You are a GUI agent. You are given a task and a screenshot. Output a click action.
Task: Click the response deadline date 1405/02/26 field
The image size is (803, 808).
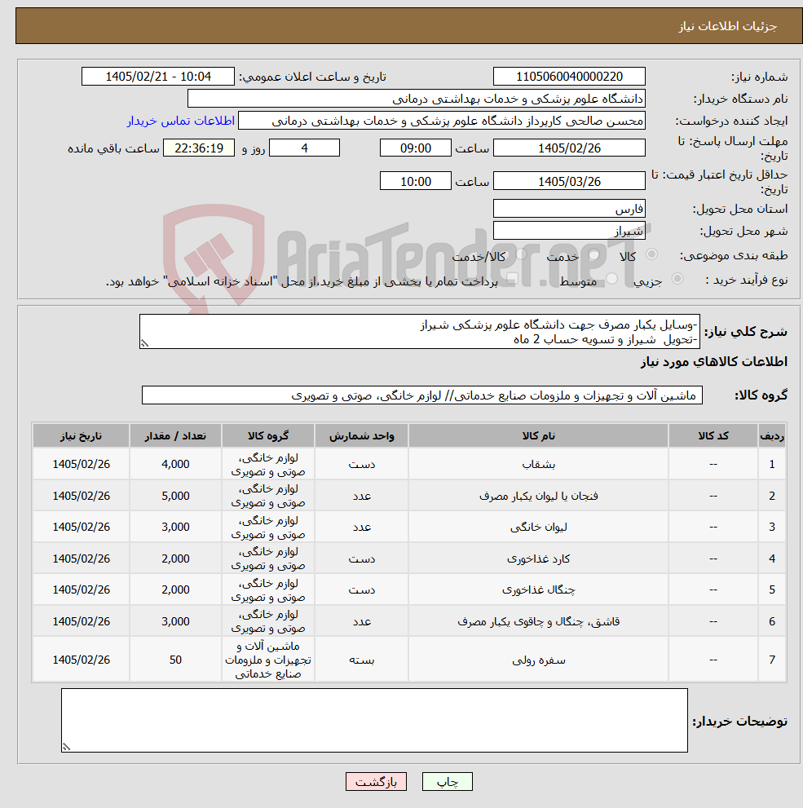(x=569, y=148)
